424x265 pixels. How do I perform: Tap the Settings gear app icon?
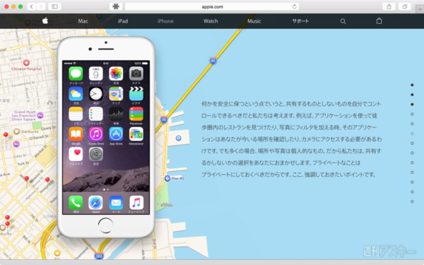(95, 154)
